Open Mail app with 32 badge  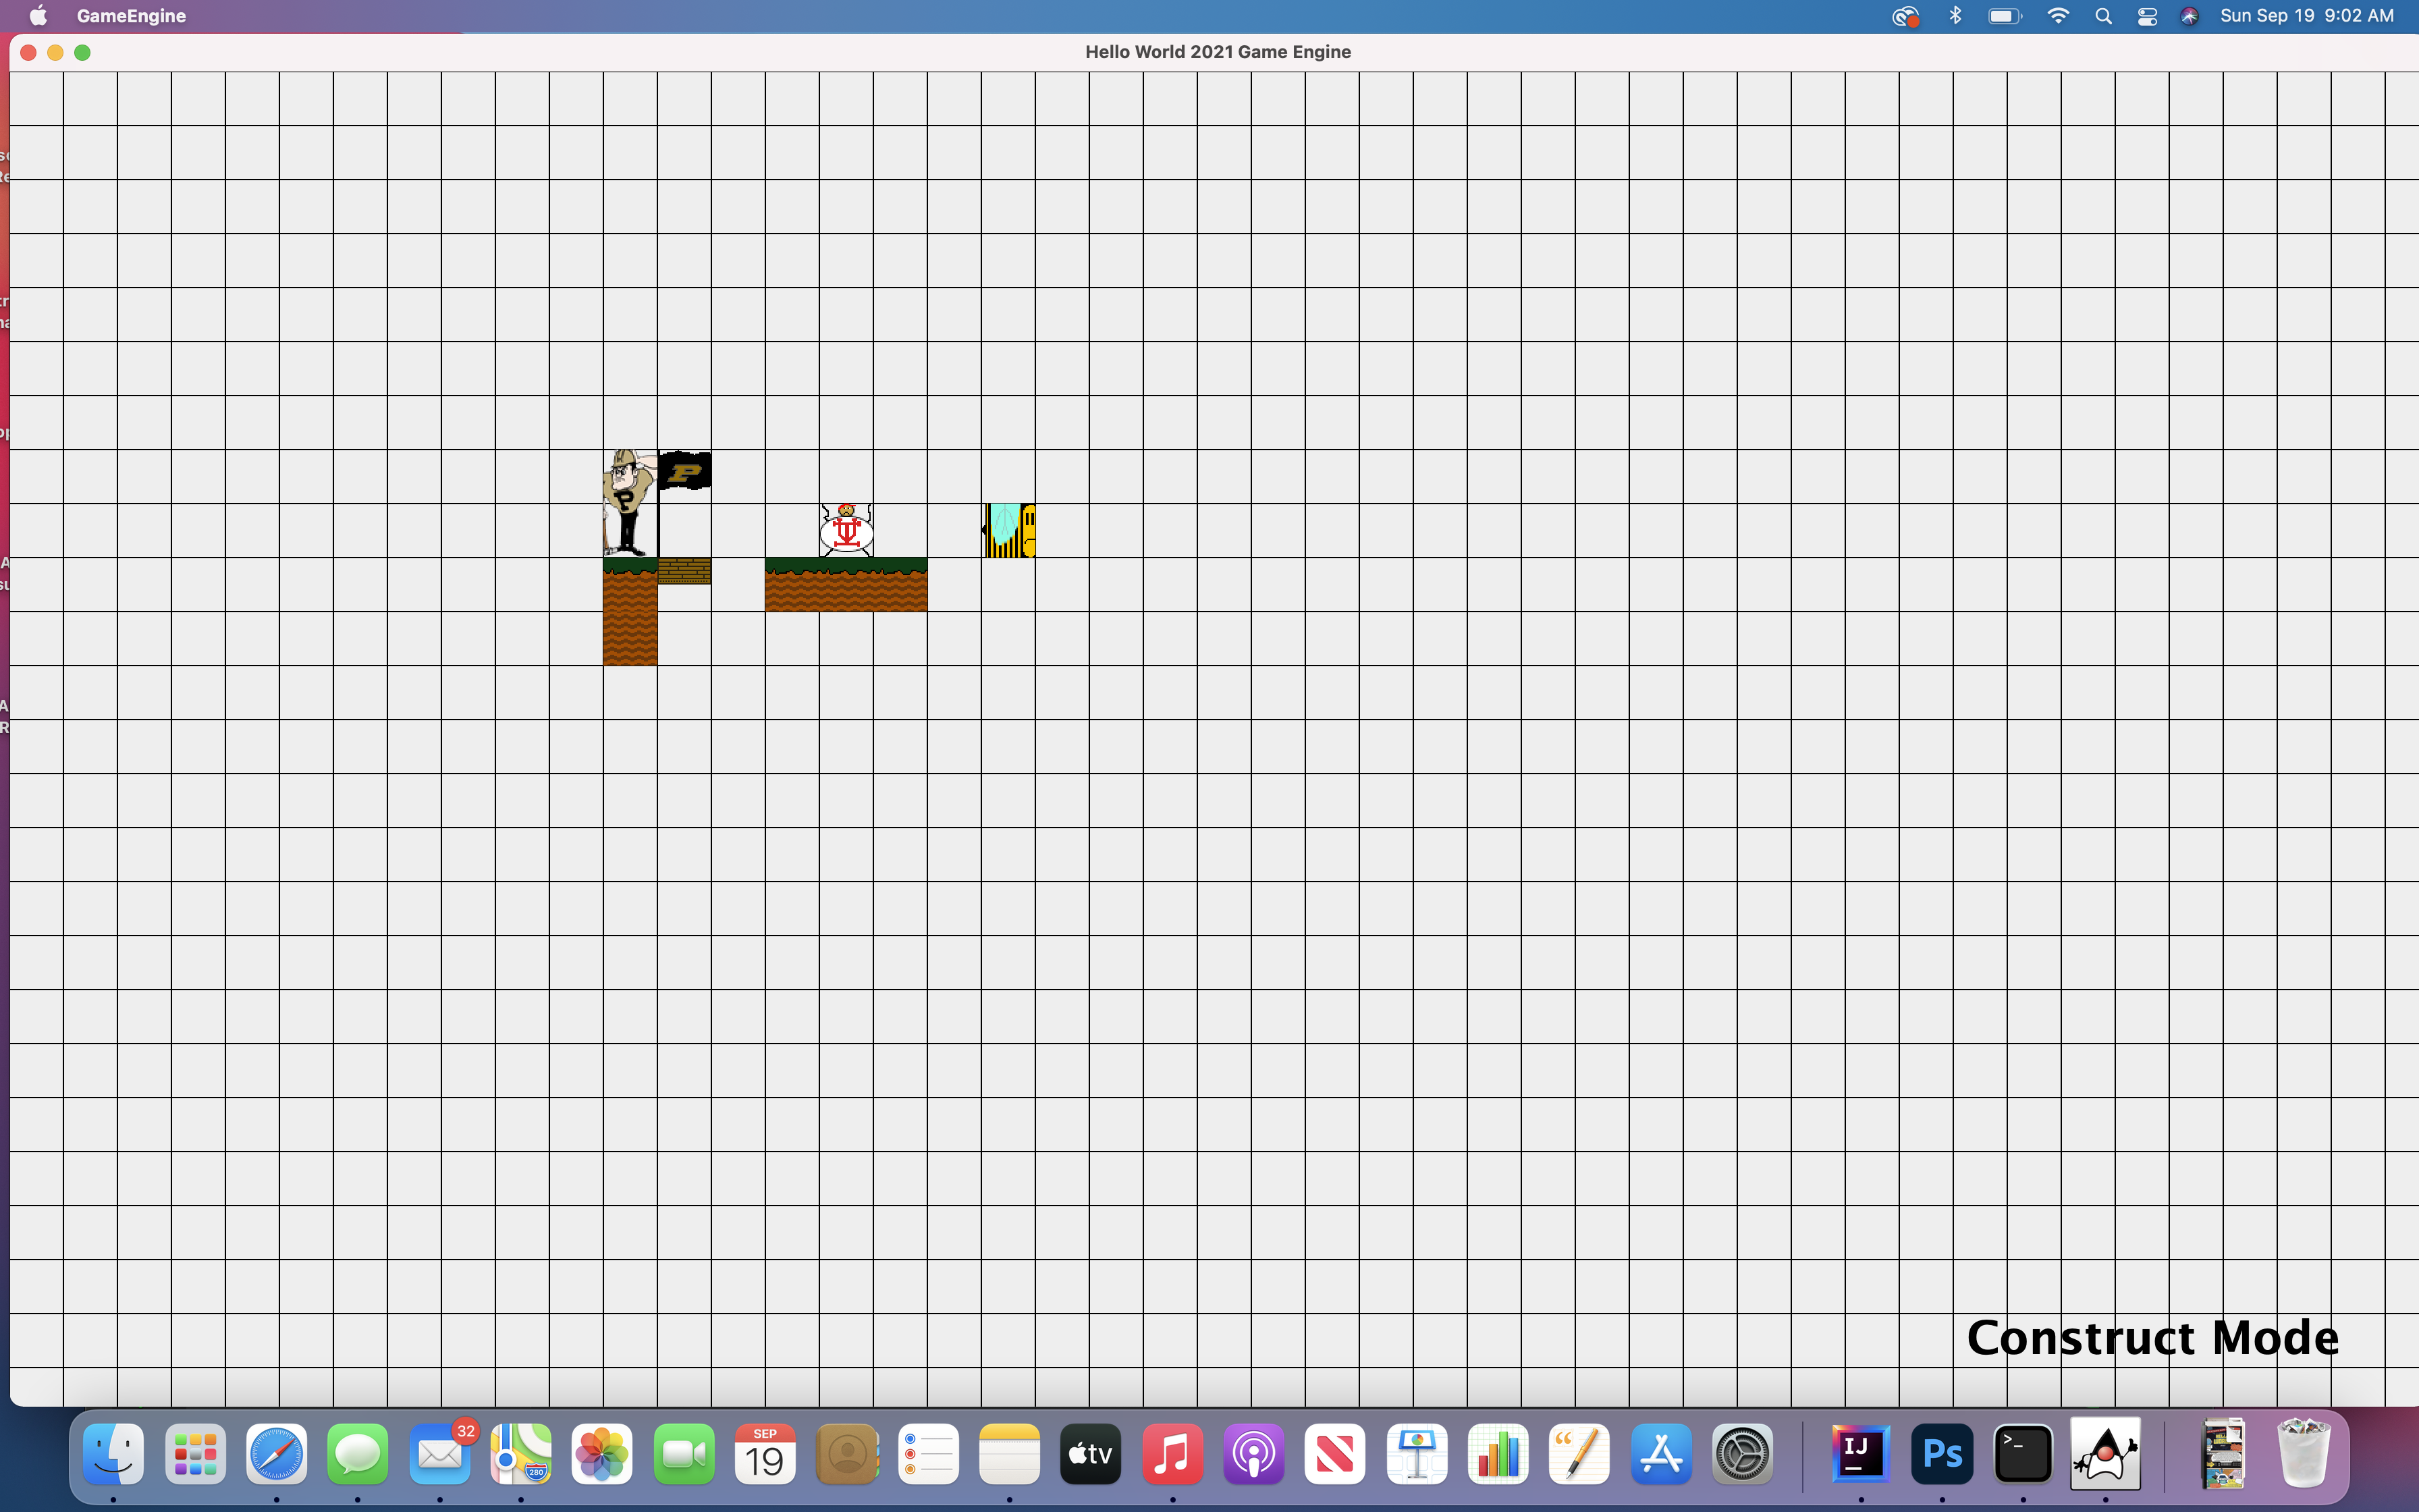[440, 1454]
